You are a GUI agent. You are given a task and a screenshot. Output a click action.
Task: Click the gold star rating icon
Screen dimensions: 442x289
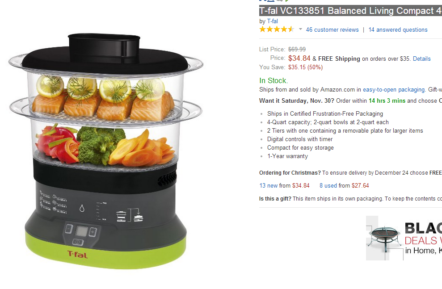click(277, 29)
